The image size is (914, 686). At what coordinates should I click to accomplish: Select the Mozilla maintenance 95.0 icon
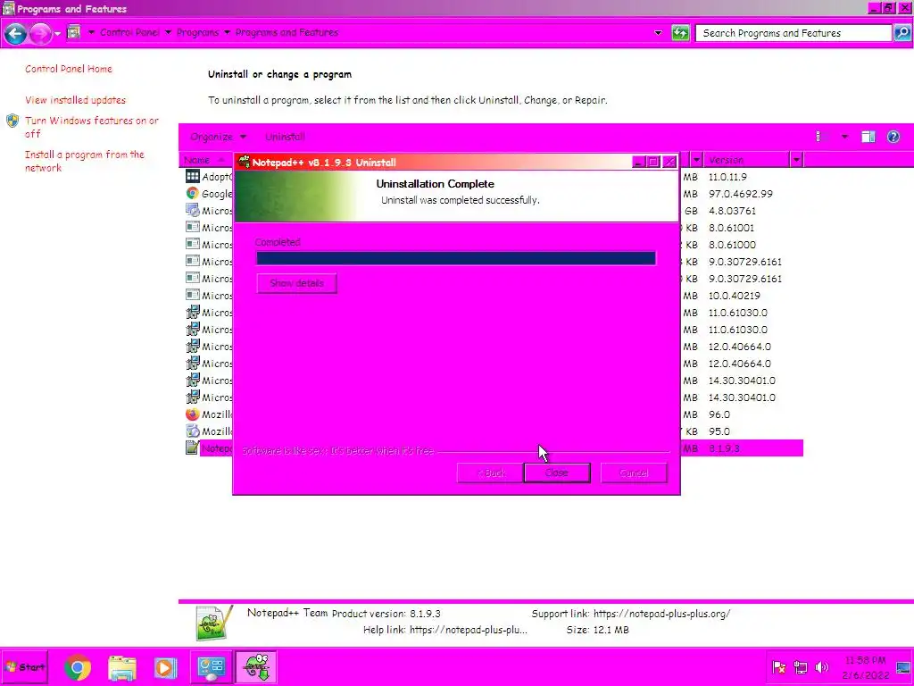coord(193,431)
